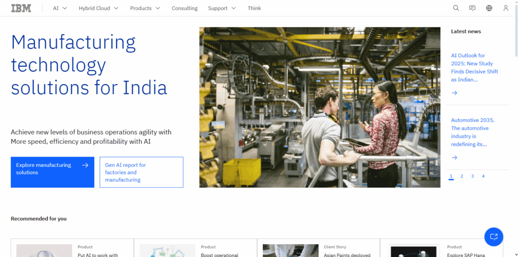The height and width of the screenshot is (257, 519).
Task: Open Boost operational product card
Action: coord(196,248)
